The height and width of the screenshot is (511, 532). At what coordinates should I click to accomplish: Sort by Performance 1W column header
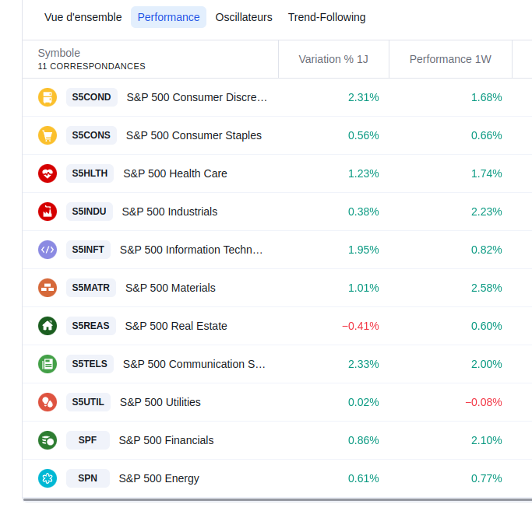[450, 59]
